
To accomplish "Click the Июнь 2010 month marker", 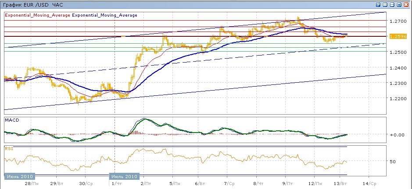I will coord(18,176).
